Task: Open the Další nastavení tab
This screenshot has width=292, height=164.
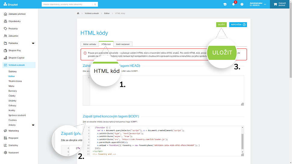Action: click(123, 44)
